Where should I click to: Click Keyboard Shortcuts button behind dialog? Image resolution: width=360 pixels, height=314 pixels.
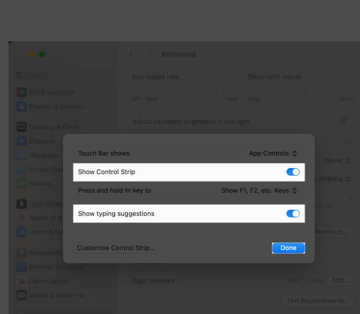coord(332,232)
